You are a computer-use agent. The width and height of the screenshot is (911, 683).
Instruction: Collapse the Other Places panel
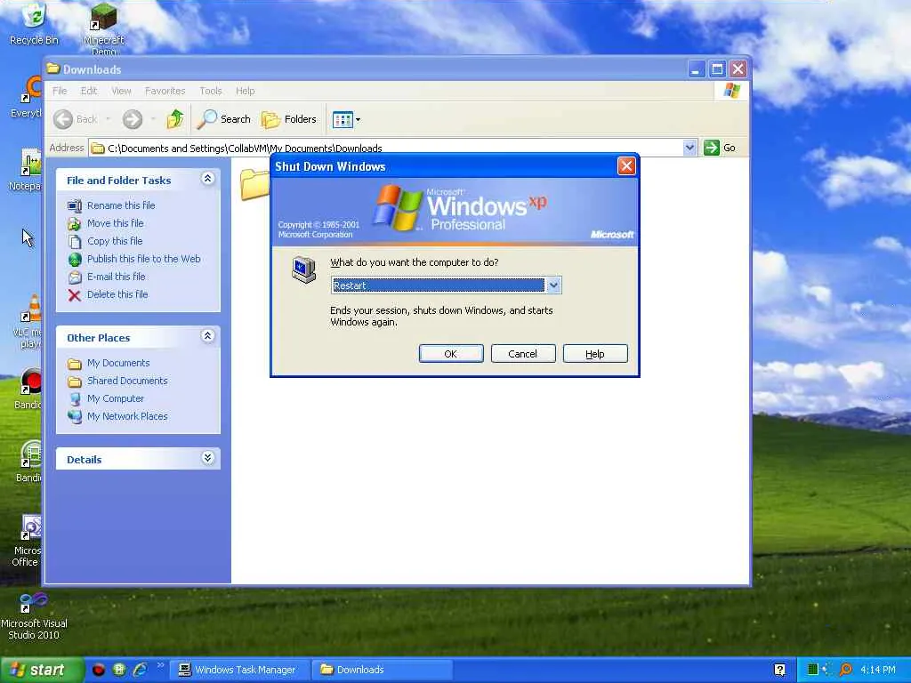pyautogui.click(x=207, y=335)
